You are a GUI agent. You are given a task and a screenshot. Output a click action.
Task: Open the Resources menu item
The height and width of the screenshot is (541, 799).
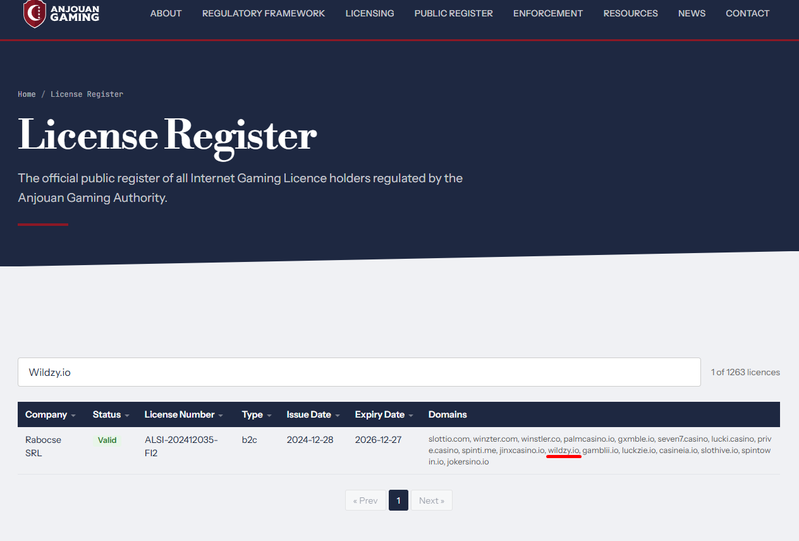point(630,13)
